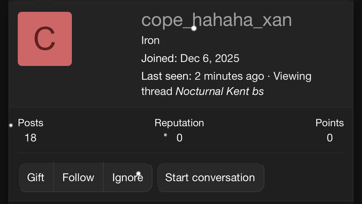Viewport: 362px width, 204px height.
Task: Click the "Points" stat label
Action: coord(330,123)
